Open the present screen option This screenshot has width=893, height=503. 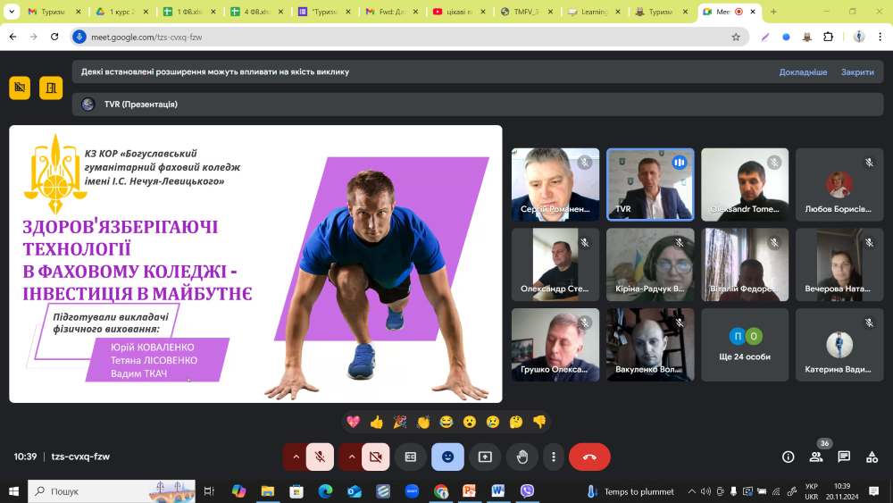click(485, 457)
